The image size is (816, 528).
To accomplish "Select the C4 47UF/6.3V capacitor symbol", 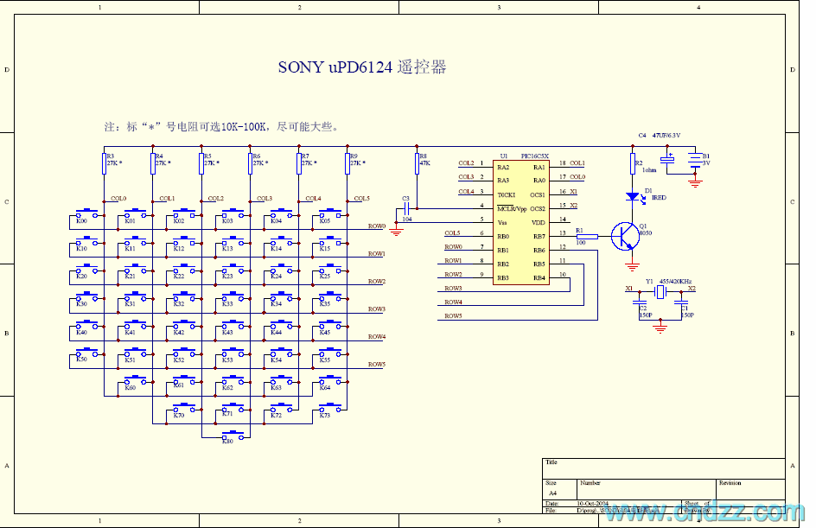I will [x=667, y=159].
